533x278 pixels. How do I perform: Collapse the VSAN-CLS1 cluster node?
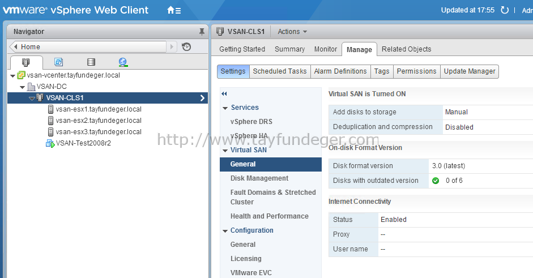pos(32,98)
